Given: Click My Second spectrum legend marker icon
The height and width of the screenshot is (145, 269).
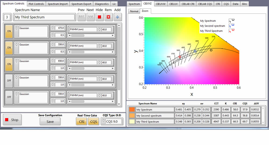Looking at the screenshot, I should click(x=231, y=26).
